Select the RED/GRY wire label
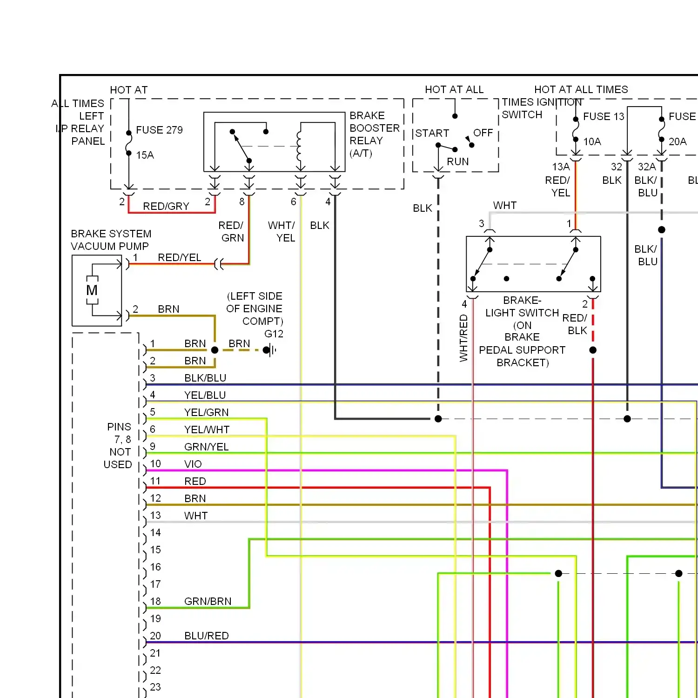Screen dimensions: 698x698 [x=166, y=206]
